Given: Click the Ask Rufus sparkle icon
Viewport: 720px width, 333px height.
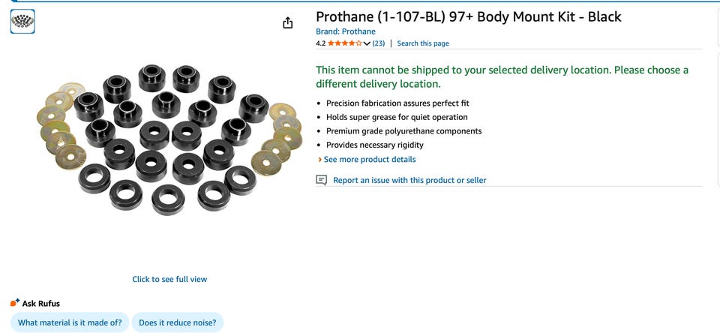Looking at the screenshot, I should 14,303.
